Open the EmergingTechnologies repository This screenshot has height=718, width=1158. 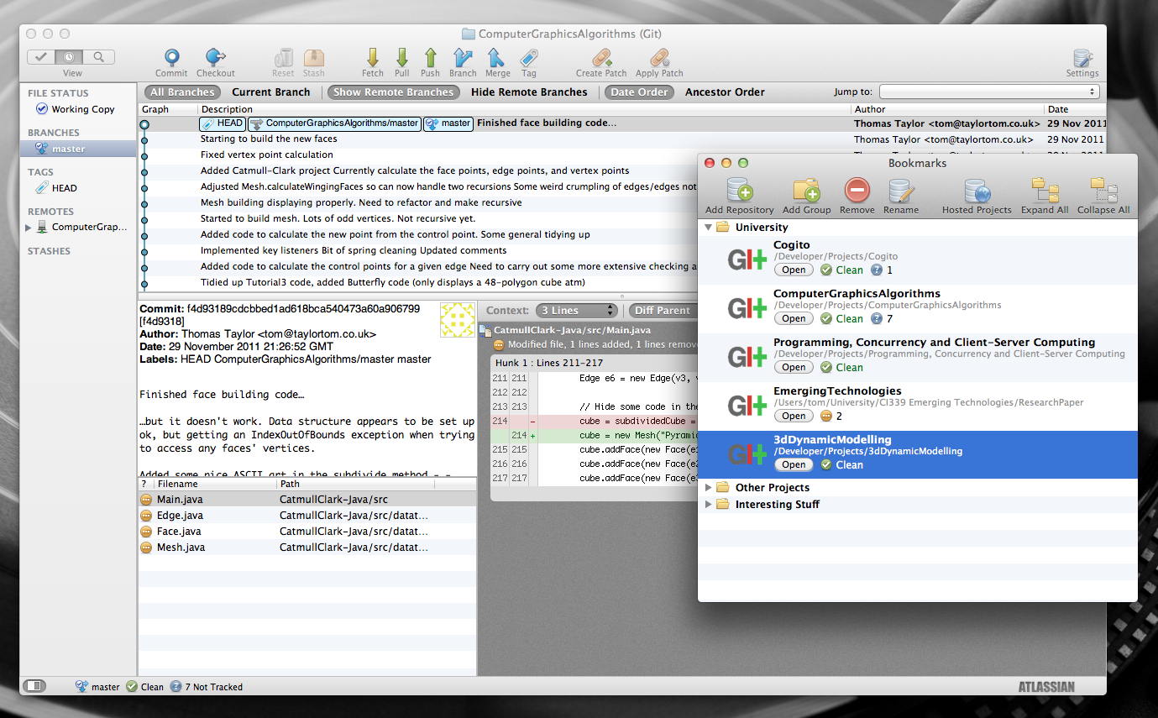click(794, 416)
